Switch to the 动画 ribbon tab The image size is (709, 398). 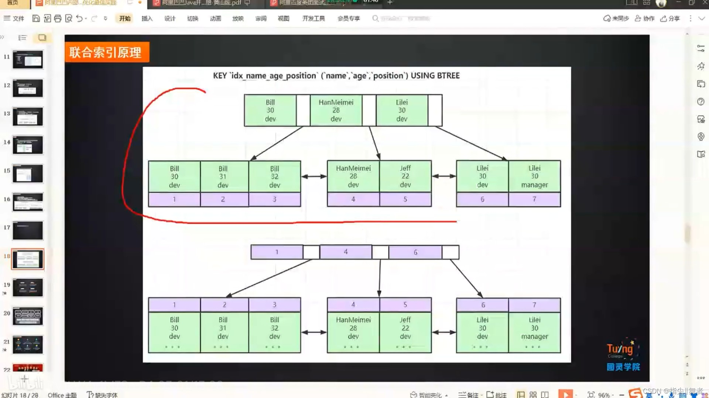coord(215,18)
